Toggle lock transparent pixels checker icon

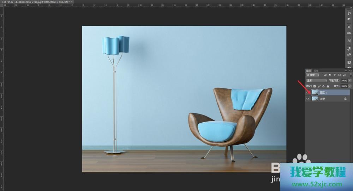[315, 86]
